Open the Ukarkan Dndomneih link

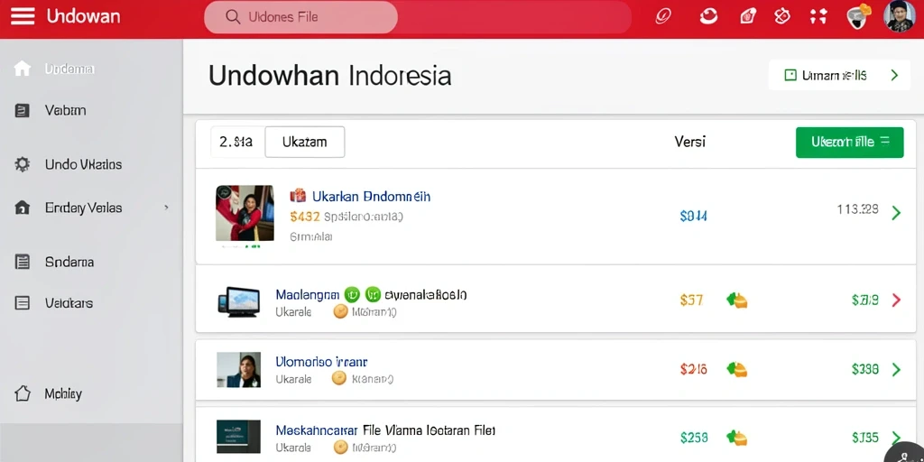(371, 196)
